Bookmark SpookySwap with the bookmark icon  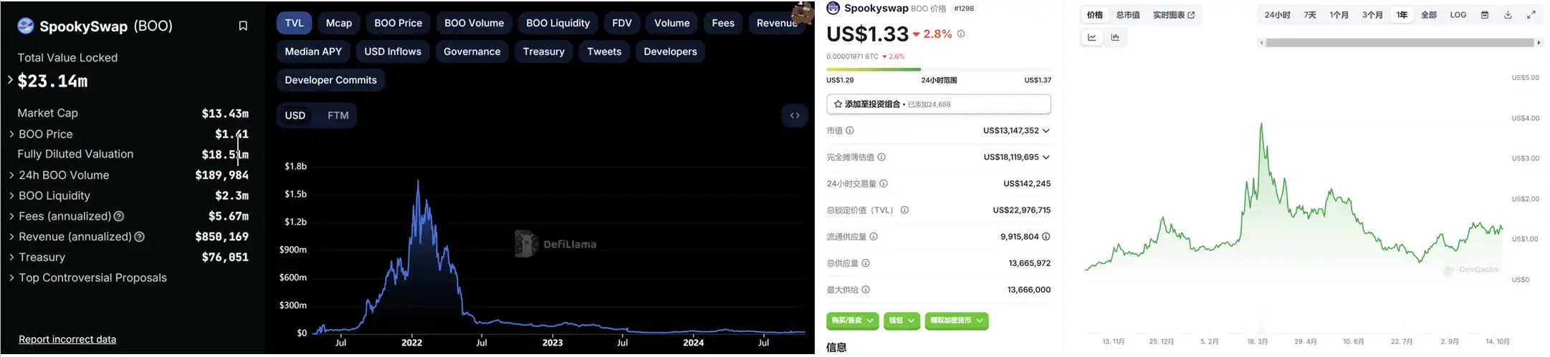(243, 26)
